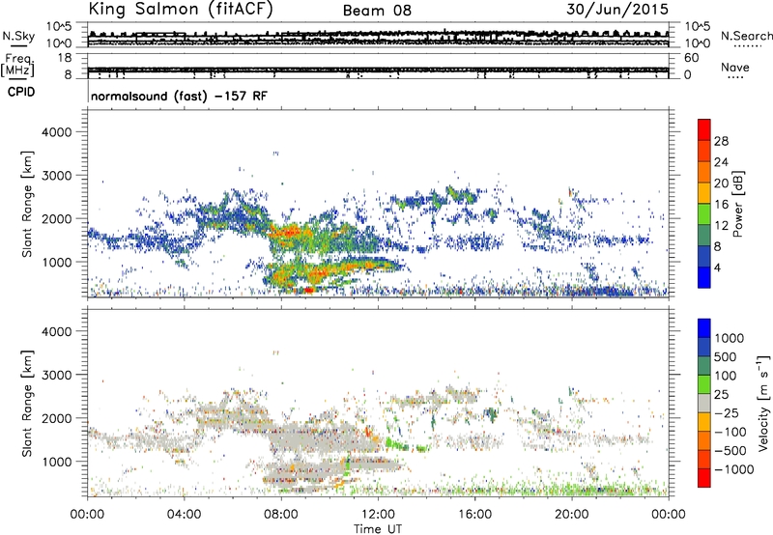
Task: Click the '1000' range tick on the velocity panel
Action: tap(56, 462)
